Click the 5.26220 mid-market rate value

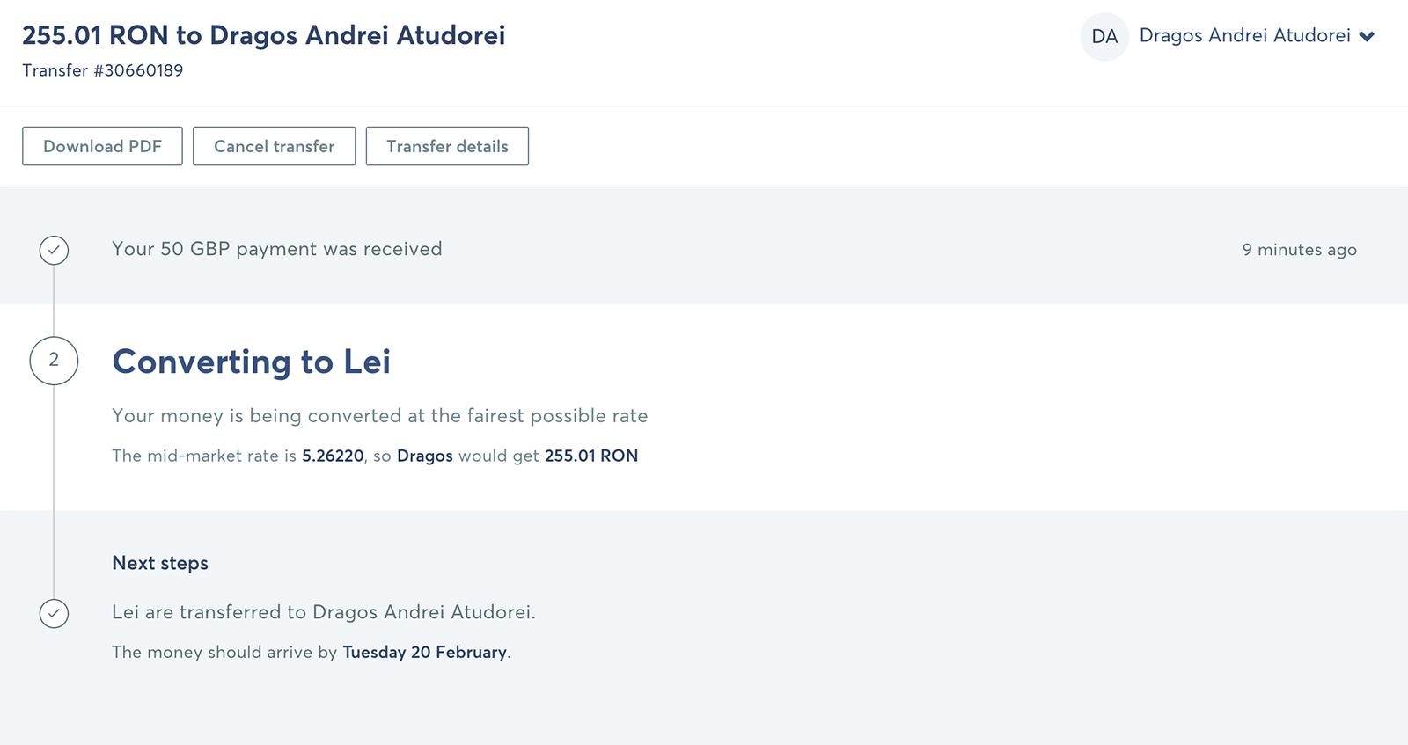(333, 456)
